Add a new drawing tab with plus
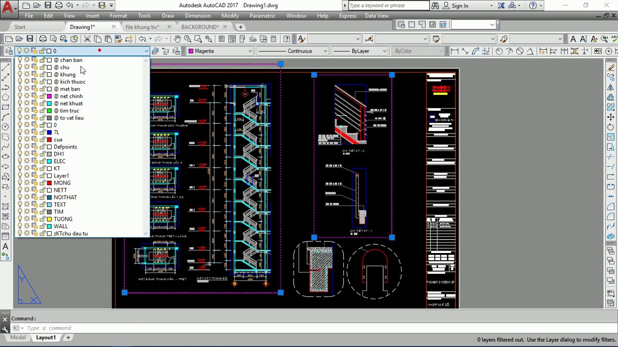Screen dimensions: 618x347 point(240,27)
